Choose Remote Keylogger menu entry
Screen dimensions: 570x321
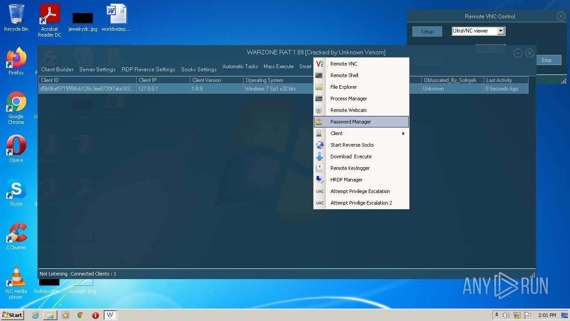pyautogui.click(x=361, y=168)
